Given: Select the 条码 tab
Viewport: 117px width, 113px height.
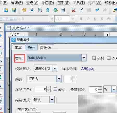Looking at the screenshot, I should [31, 47].
